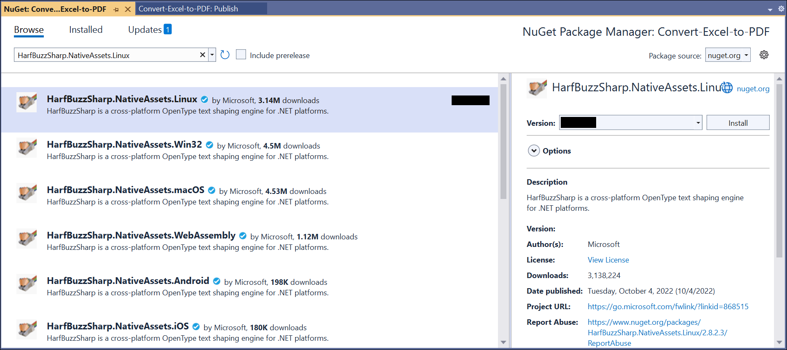Enable the Include prerelease checkbox
Viewport: 787px width, 350px height.
pos(241,55)
